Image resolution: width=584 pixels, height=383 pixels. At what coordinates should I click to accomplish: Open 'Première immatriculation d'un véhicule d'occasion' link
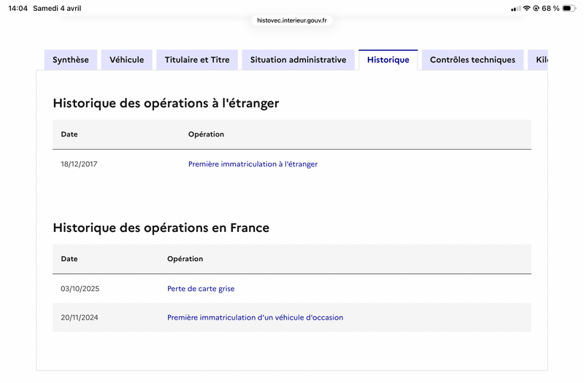255,317
